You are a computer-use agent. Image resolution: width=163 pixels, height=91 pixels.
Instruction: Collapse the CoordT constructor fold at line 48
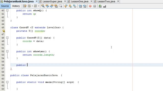coord(7,38)
